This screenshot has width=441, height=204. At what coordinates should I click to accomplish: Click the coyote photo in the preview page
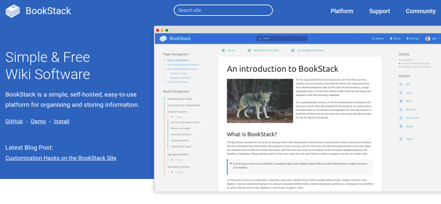click(260, 101)
